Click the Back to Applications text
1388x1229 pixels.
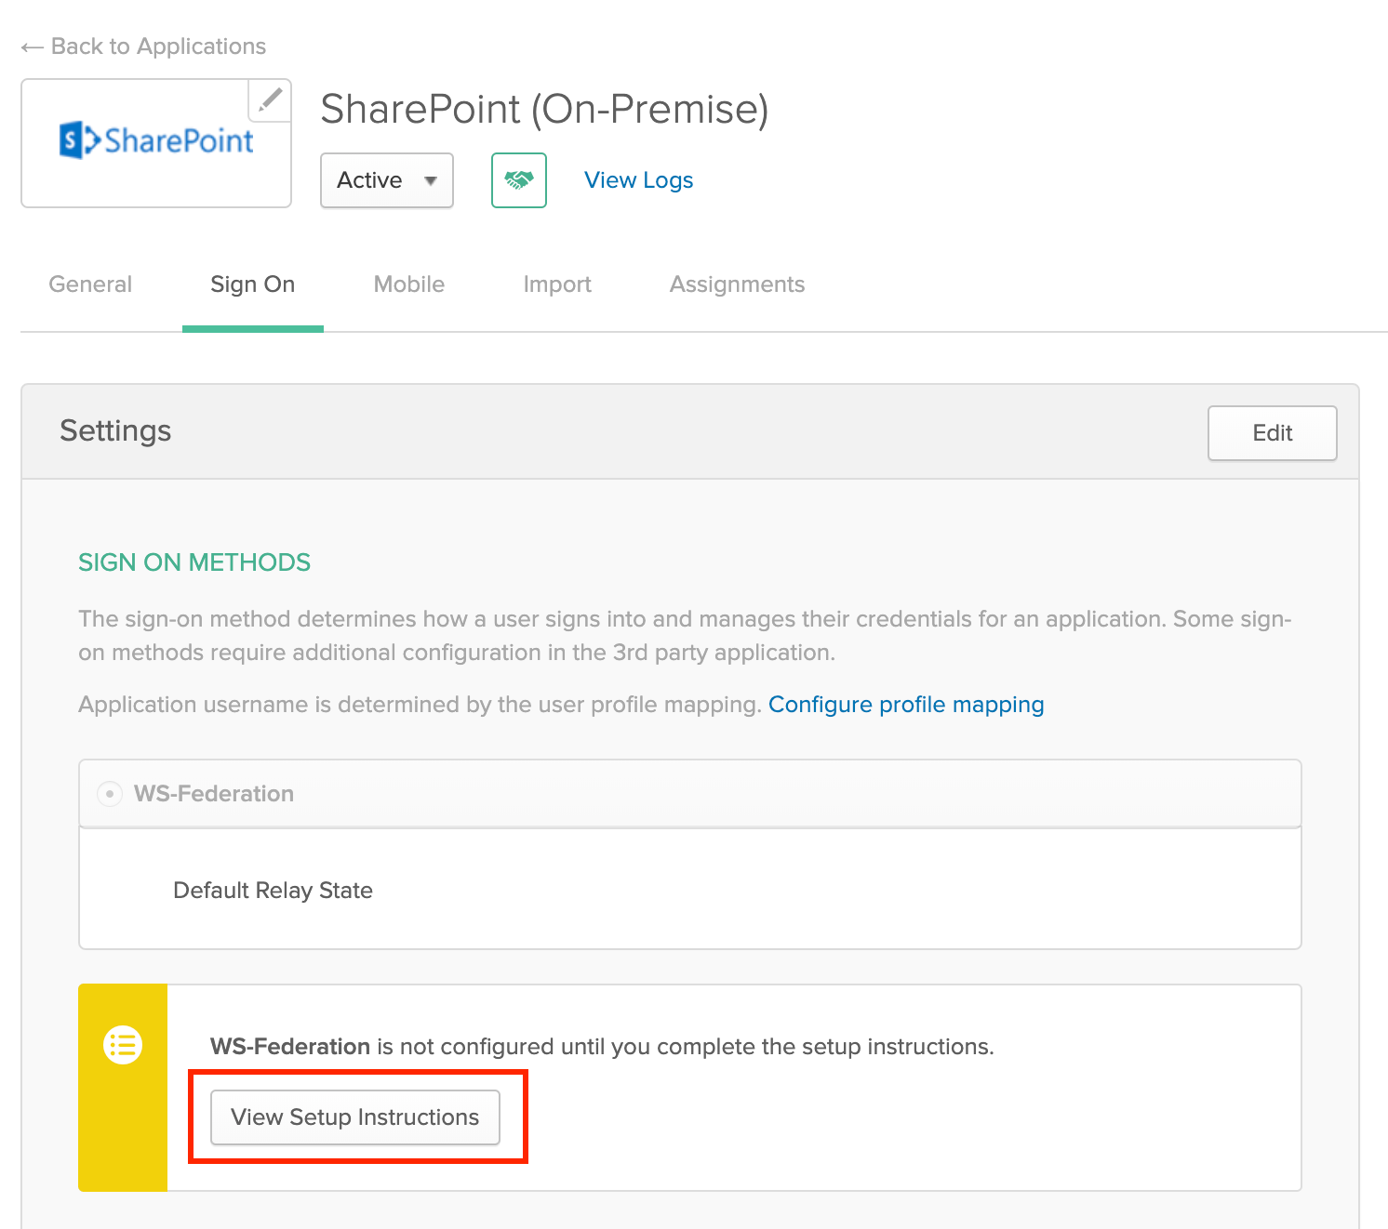tap(158, 46)
